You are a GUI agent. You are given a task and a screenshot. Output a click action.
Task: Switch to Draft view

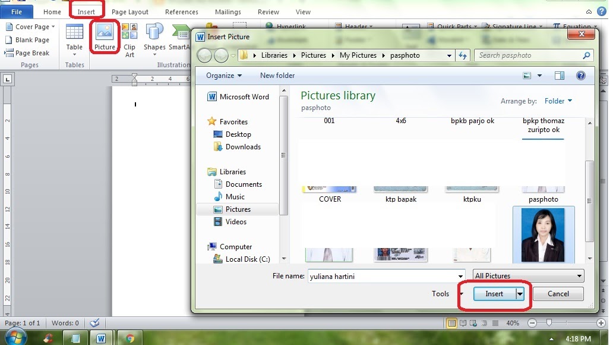tap(495, 323)
